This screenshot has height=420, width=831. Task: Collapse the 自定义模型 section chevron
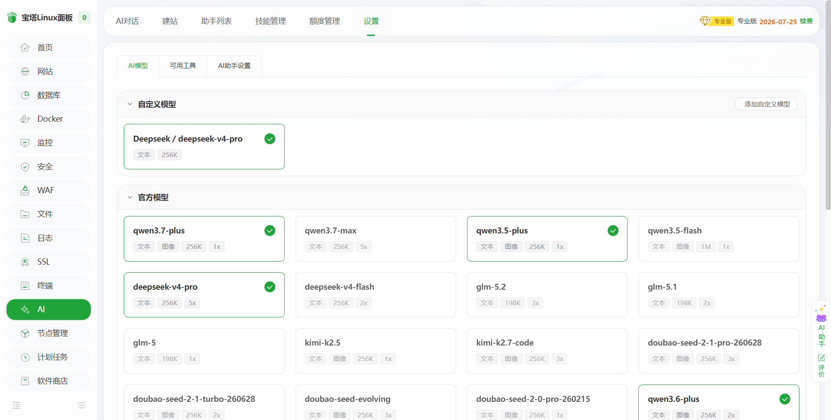[x=130, y=104]
